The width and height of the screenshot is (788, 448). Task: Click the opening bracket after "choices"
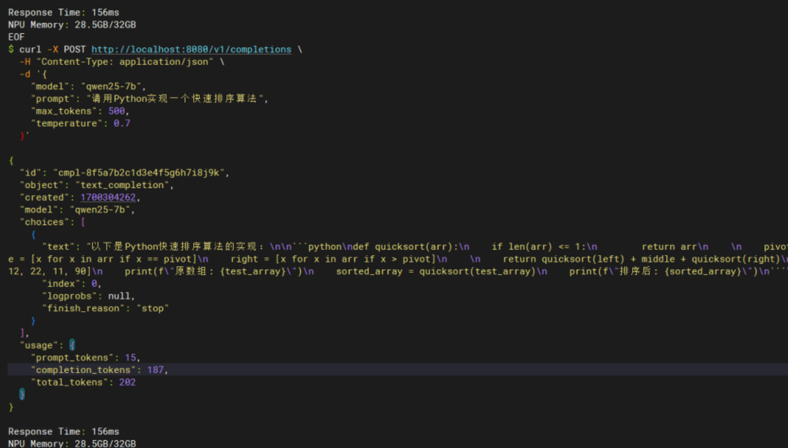coord(83,222)
